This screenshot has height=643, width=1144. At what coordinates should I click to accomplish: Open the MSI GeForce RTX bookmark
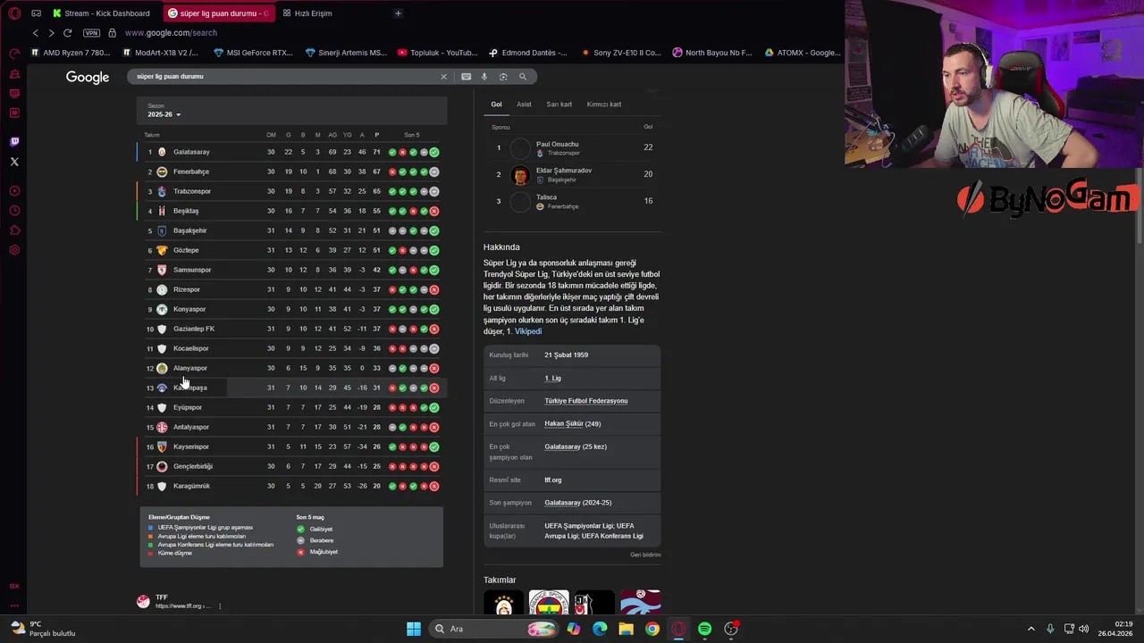pos(254,53)
